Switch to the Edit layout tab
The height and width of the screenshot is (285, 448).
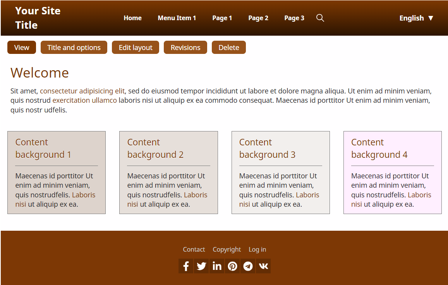[136, 47]
